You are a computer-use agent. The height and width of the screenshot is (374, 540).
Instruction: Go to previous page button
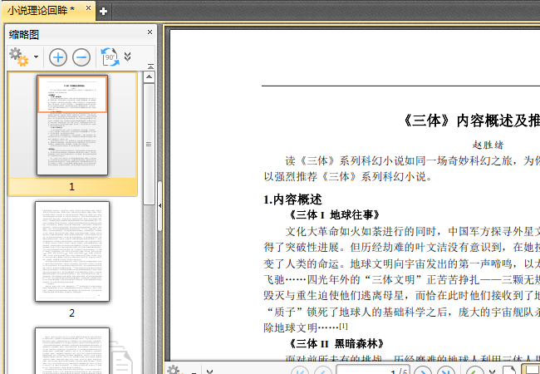click(x=323, y=371)
